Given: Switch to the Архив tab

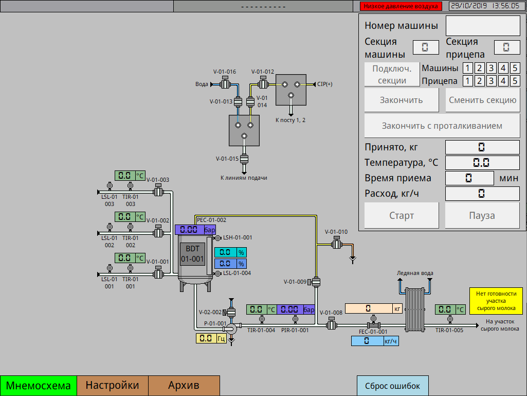Looking at the screenshot, I should point(184,386).
